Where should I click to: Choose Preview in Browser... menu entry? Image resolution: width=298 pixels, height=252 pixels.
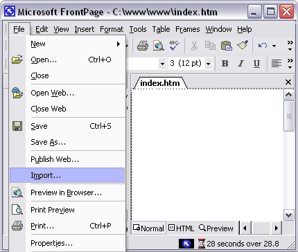(67, 192)
